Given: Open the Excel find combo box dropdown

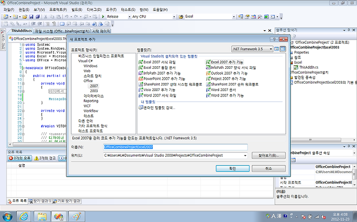Looking at the screenshot, I should 234,17.
